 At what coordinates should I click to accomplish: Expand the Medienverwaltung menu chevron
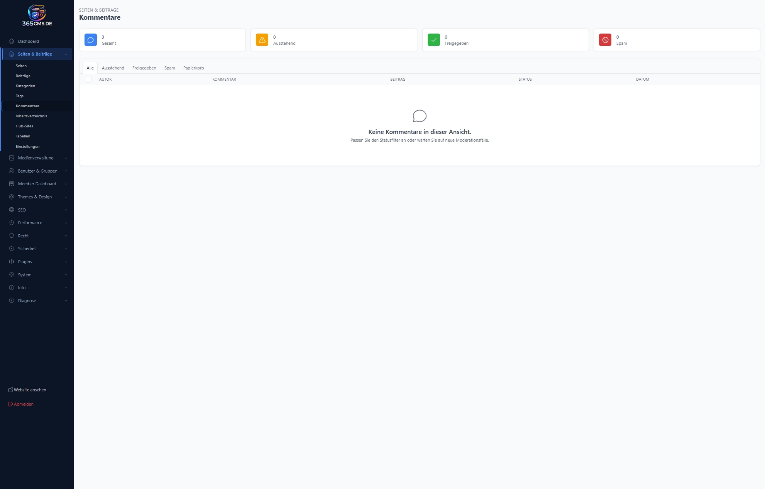pyautogui.click(x=66, y=158)
